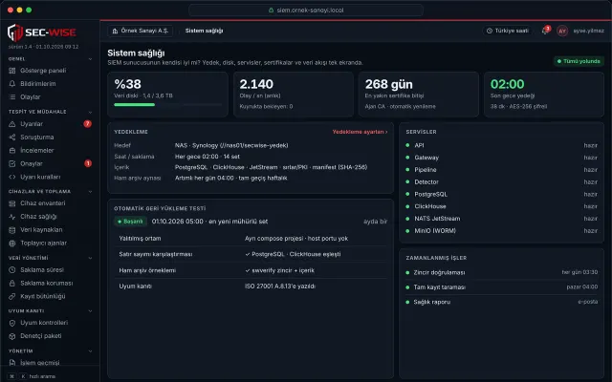Open the Olaylar list icon
This screenshot has height=382, width=612.
click(x=12, y=97)
